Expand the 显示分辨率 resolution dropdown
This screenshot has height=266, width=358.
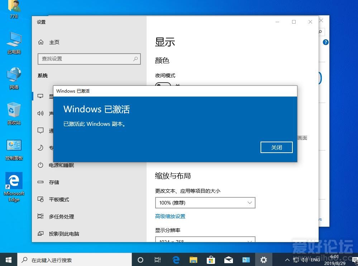tap(205, 240)
